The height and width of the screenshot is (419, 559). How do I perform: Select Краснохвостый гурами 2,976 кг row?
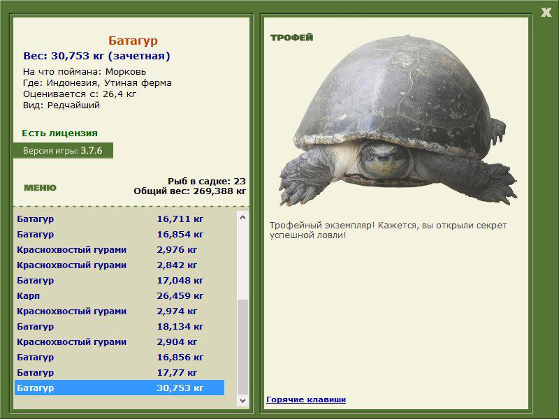tap(119, 250)
